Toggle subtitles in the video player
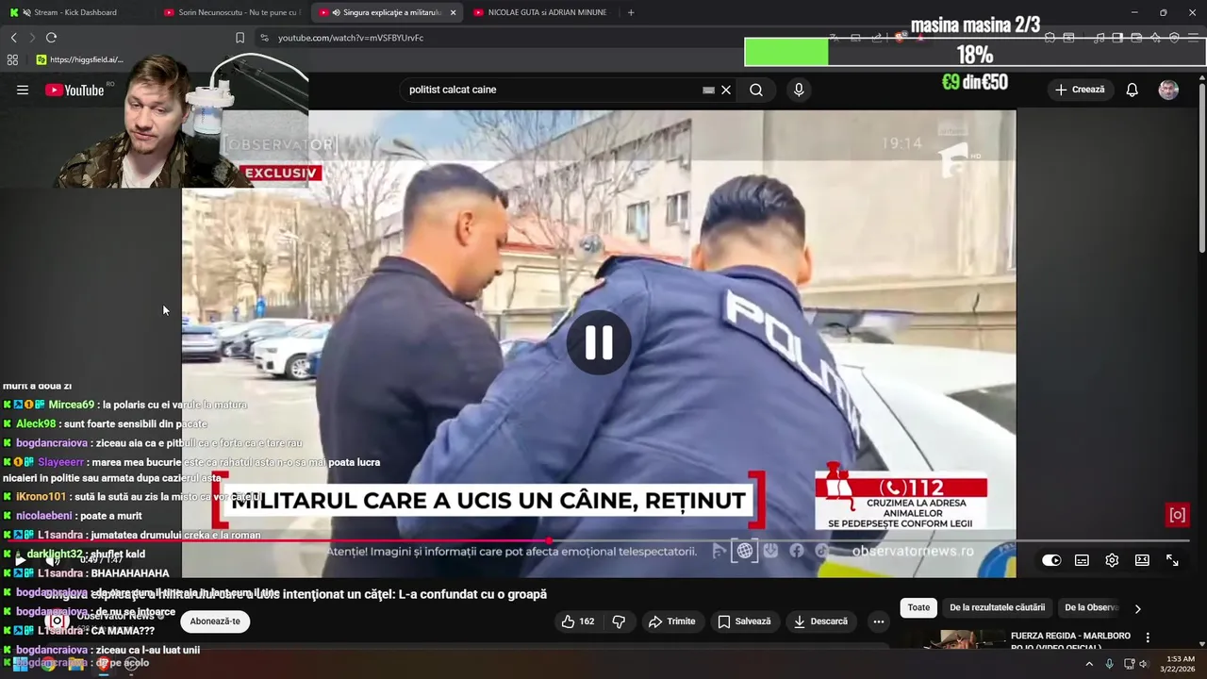Screen dimensions: 1207x679 point(1082,560)
